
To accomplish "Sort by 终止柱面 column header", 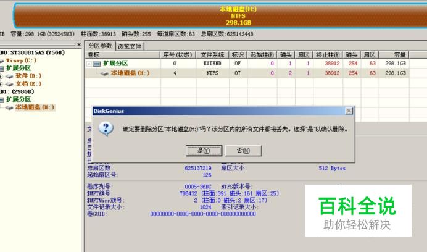I will tap(328, 55).
